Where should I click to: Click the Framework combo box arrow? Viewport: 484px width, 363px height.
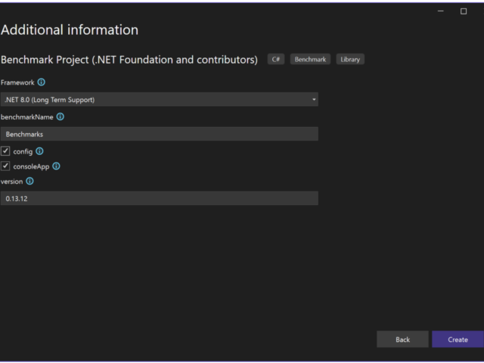point(314,100)
